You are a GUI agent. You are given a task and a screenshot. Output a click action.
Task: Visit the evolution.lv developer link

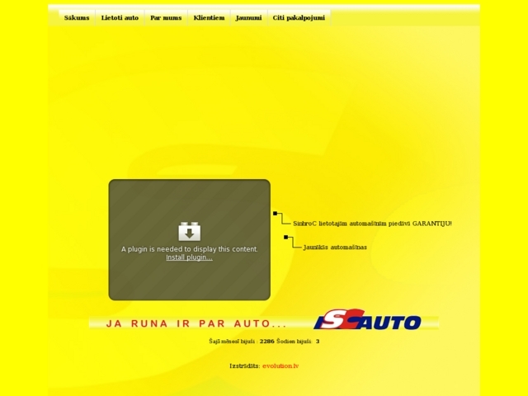pos(280,366)
